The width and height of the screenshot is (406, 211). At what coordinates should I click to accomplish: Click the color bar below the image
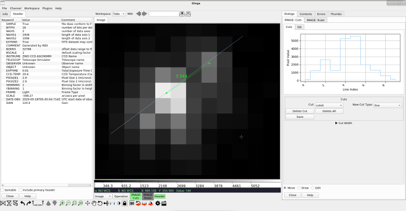(x=187, y=184)
